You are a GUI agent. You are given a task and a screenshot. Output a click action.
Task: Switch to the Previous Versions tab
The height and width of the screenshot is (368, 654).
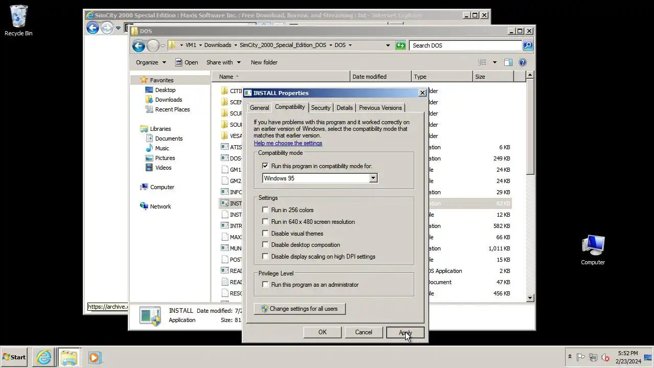click(380, 108)
